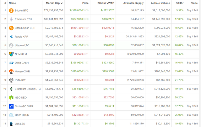201x127 pixels.
Task: Open the IOTA IOT name link
Action: [x=20, y=80]
